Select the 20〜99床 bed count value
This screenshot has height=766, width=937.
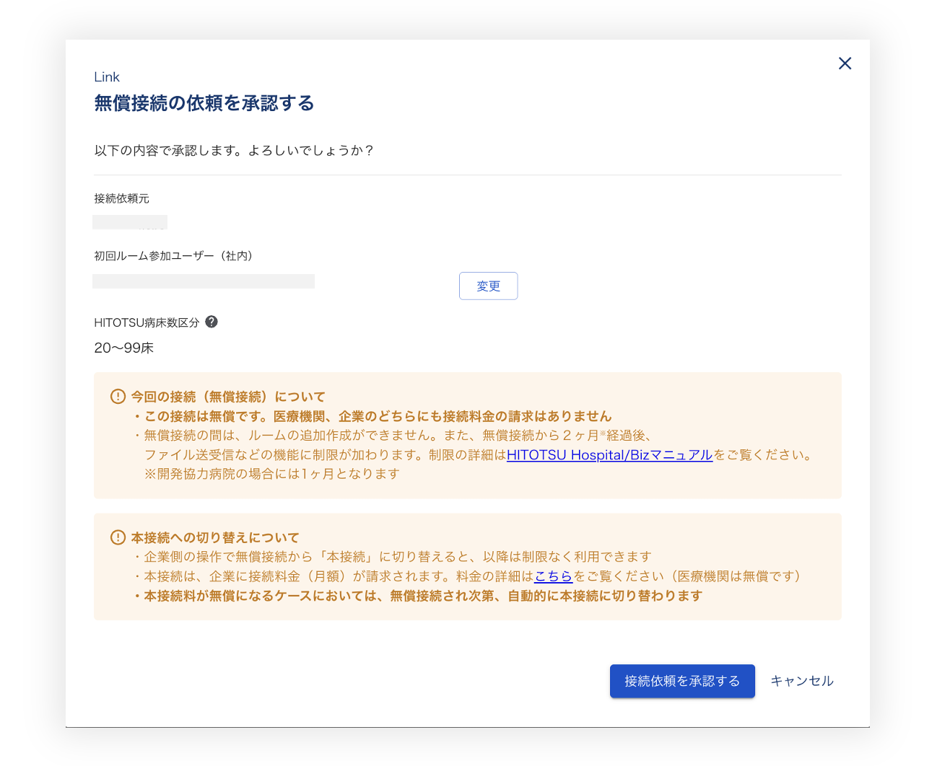(x=124, y=348)
